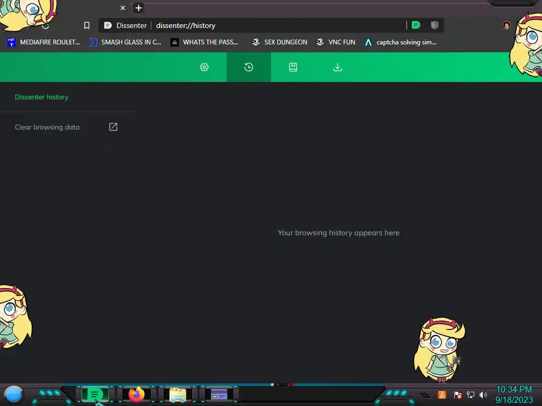The image size is (542, 406).
Task: Open the shields icon in address bar
Action: pos(435,25)
